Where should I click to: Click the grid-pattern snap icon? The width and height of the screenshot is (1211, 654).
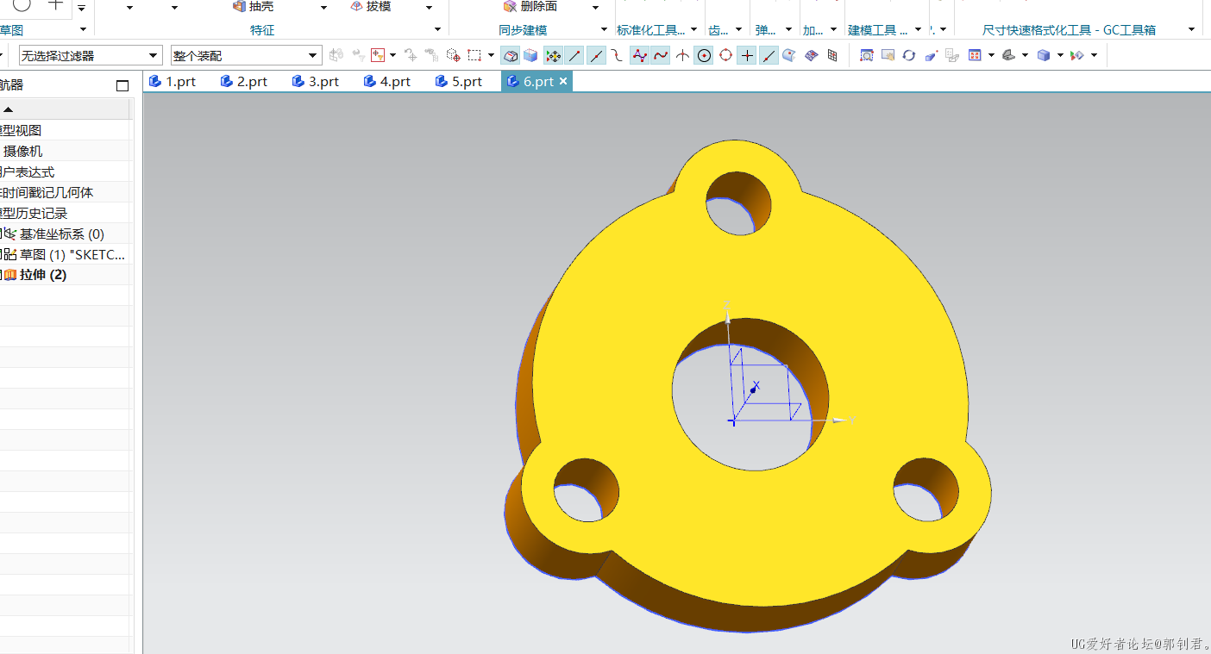click(832, 55)
